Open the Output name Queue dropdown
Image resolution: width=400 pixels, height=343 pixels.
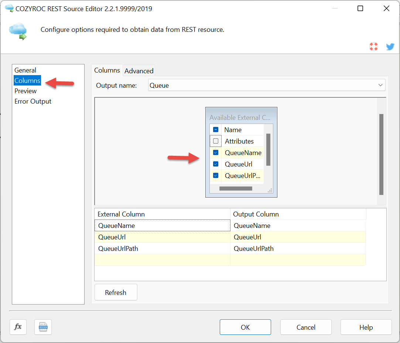(267, 85)
